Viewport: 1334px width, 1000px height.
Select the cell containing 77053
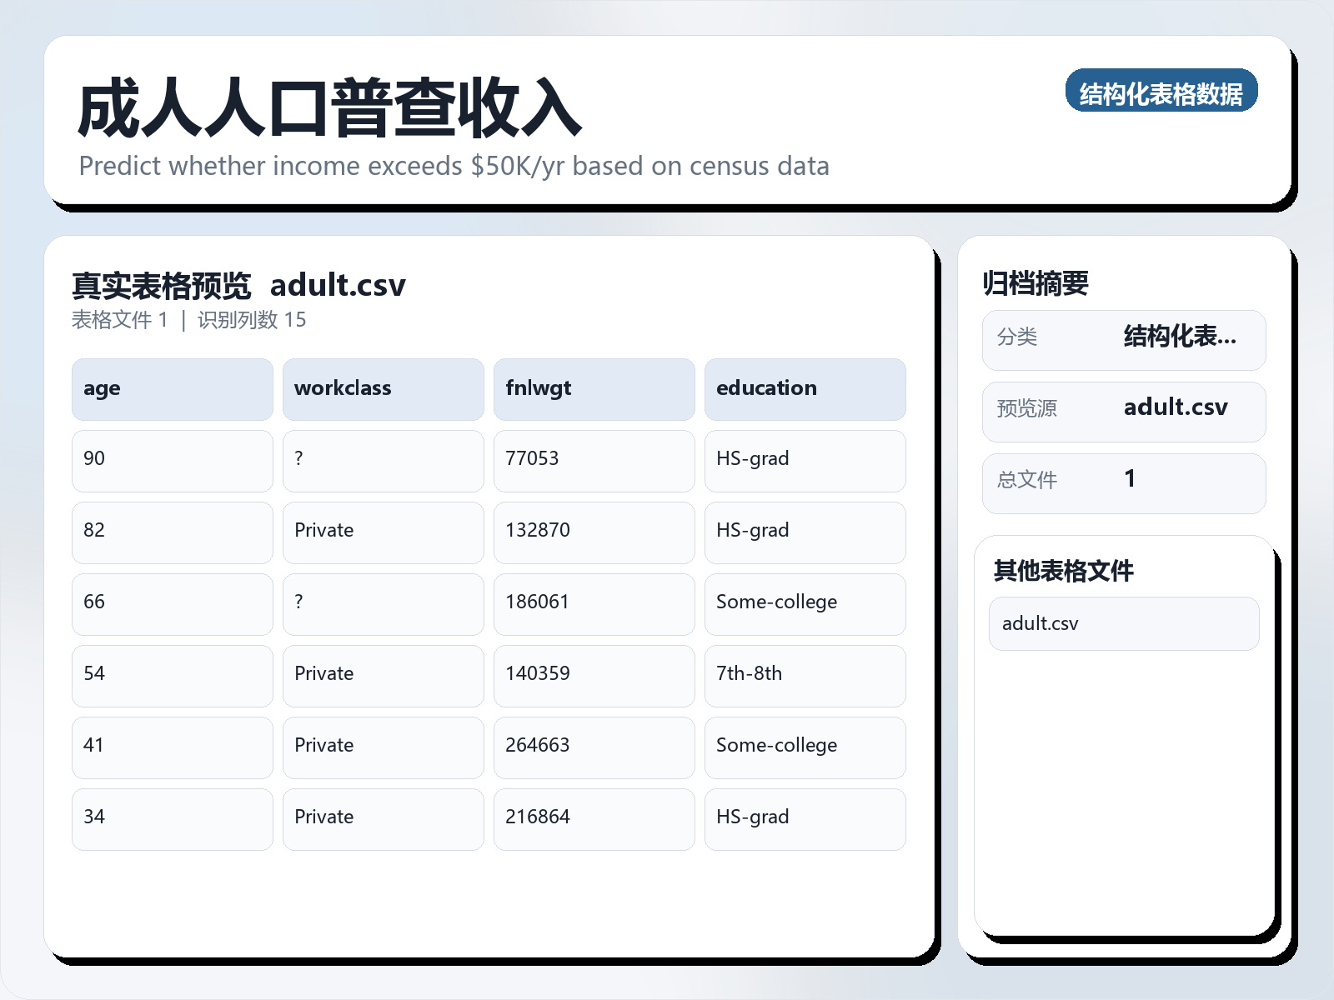click(594, 460)
